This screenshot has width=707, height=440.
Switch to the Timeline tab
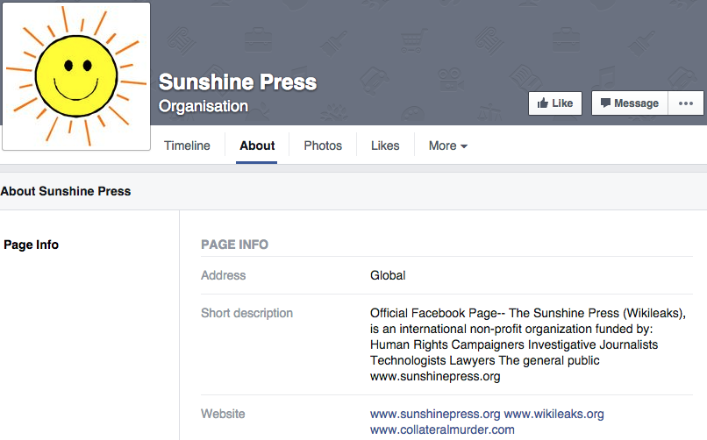tap(187, 145)
